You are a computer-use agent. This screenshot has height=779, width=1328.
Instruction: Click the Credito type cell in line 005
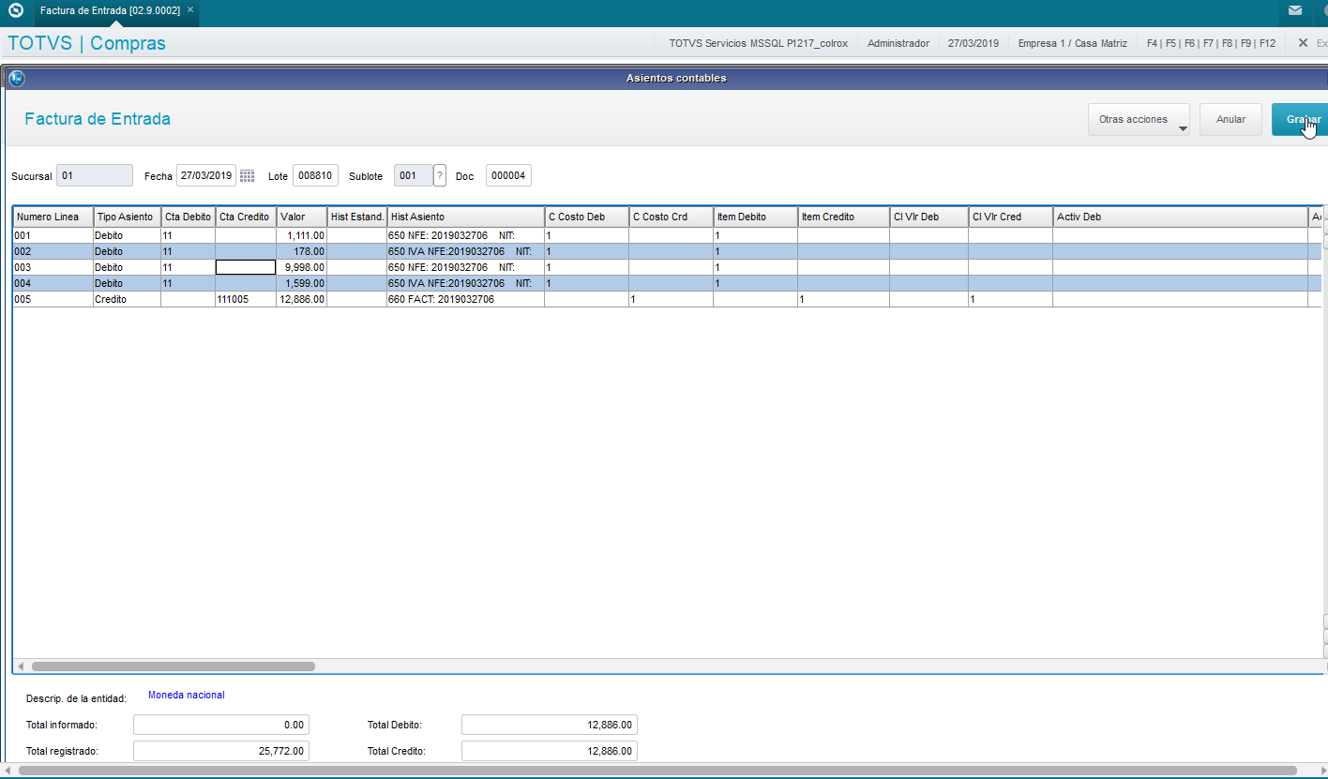click(x=127, y=299)
